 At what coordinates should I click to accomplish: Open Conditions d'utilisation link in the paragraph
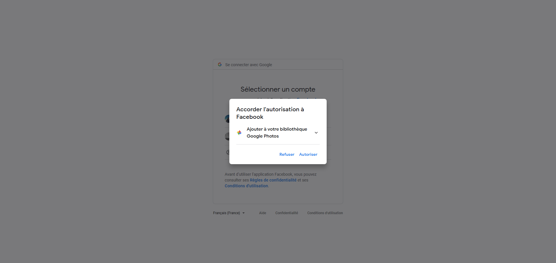coord(246,186)
